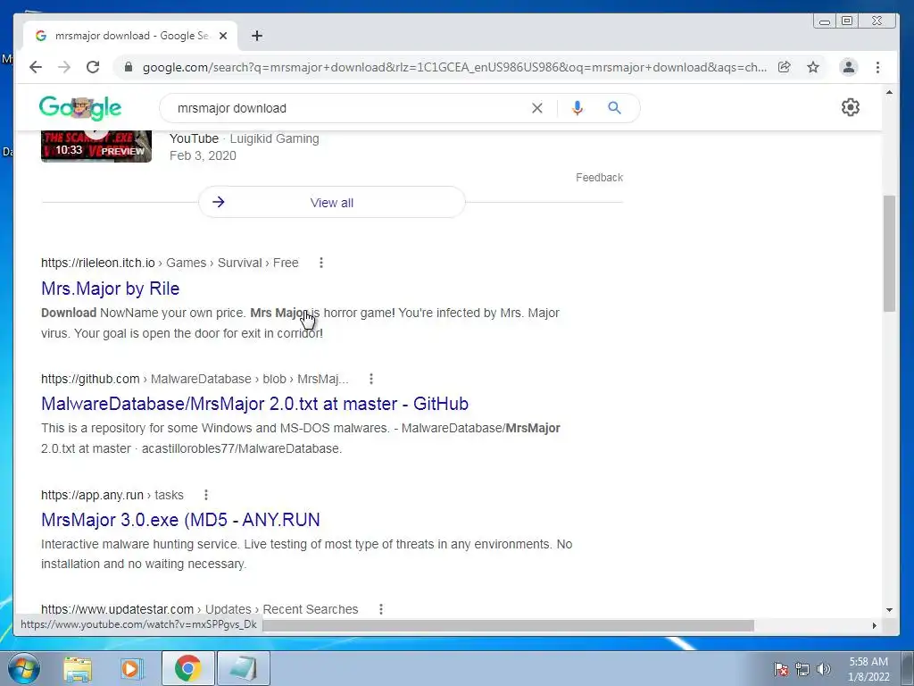Open options for rileleon.itch.io result
The width and height of the screenshot is (914, 686).
[320, 263]
